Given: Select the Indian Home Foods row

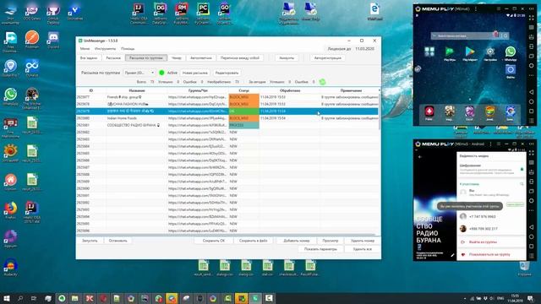Looking at the screenshot, I should (227, 118).
